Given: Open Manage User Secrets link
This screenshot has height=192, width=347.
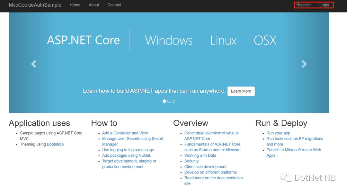Looking at the screenshot, I should 133,141.
